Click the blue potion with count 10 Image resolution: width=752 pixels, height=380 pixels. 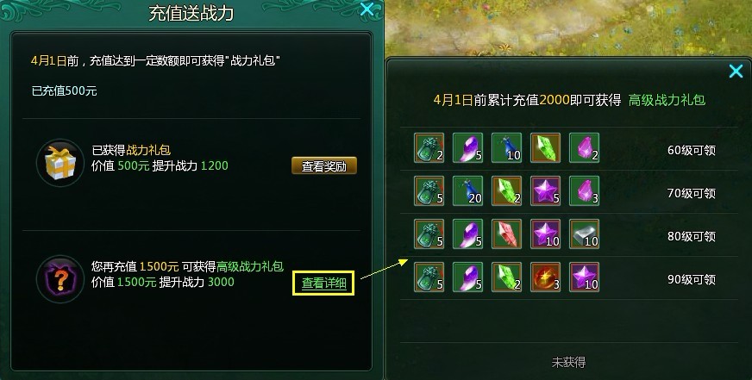click(x=507, y=148)
